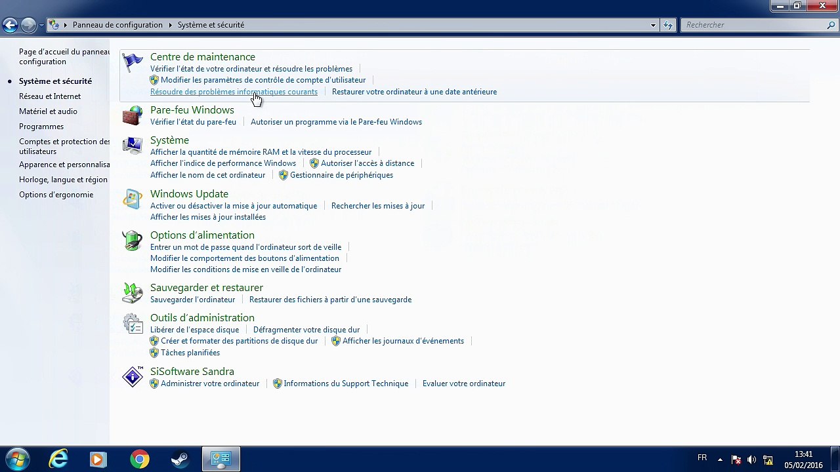Viewport: 840px width, 472px height.
Task: Click the Pare-feu Windows brick wall icon
Action: click(x=133, y=115)
